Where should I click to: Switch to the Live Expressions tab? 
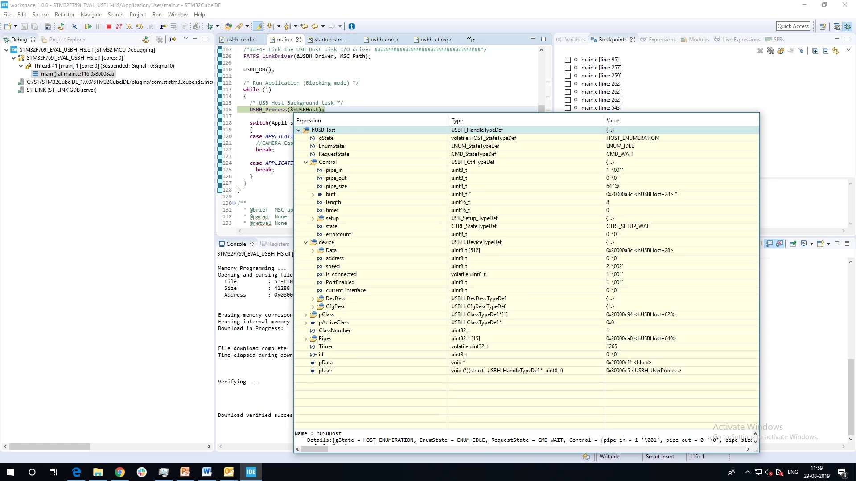point(737,40)
